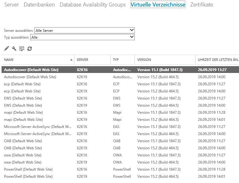
Task: Select ecp row on server X2K19
Action: 120,91
